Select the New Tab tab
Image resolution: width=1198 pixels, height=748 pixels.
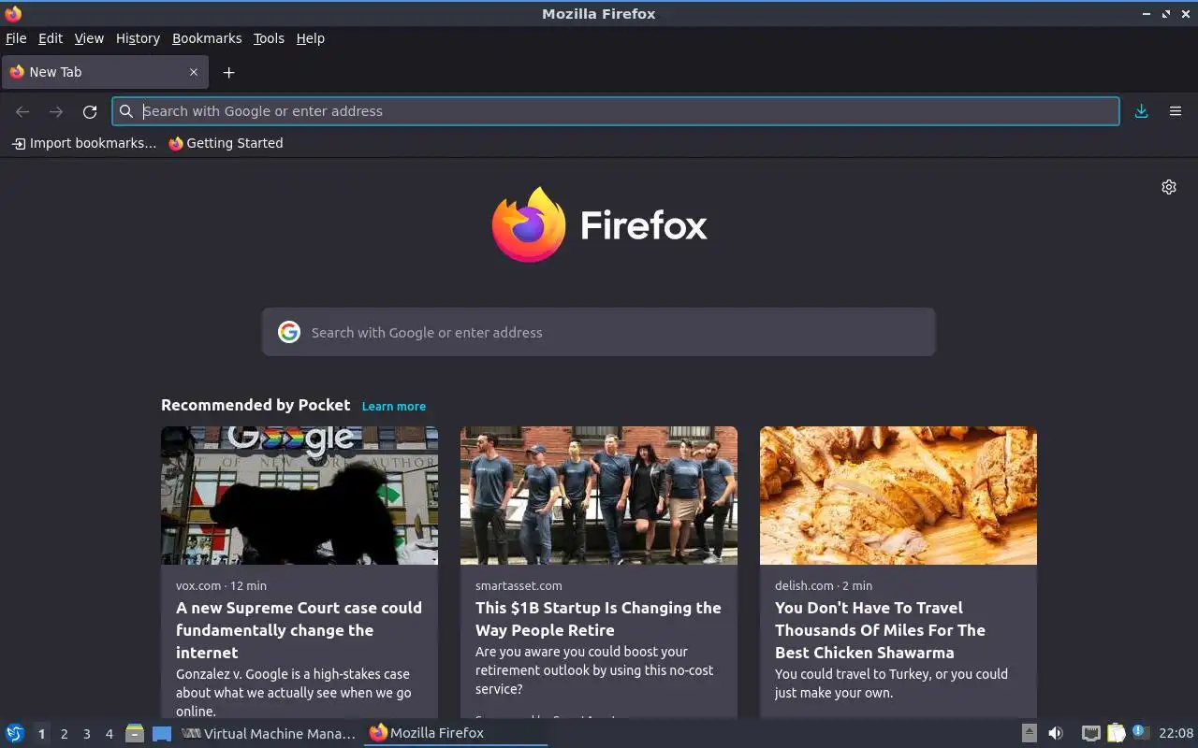click(105, 72)
